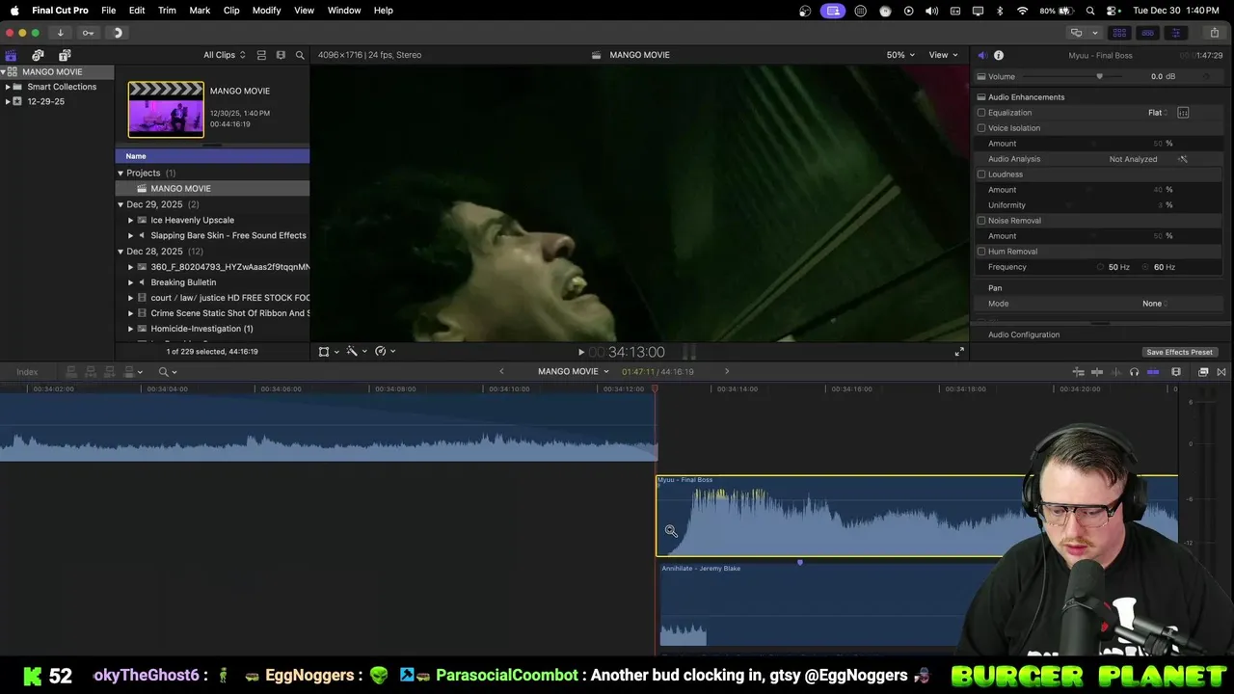Viewport: 1234px width, 694px height.
Task: Go forward in timeline history
Action: [x=727, y=371]
